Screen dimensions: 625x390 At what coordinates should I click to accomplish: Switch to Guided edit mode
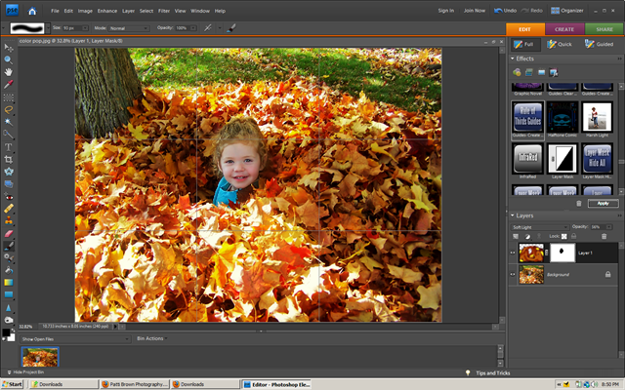(x=599, y=44)
